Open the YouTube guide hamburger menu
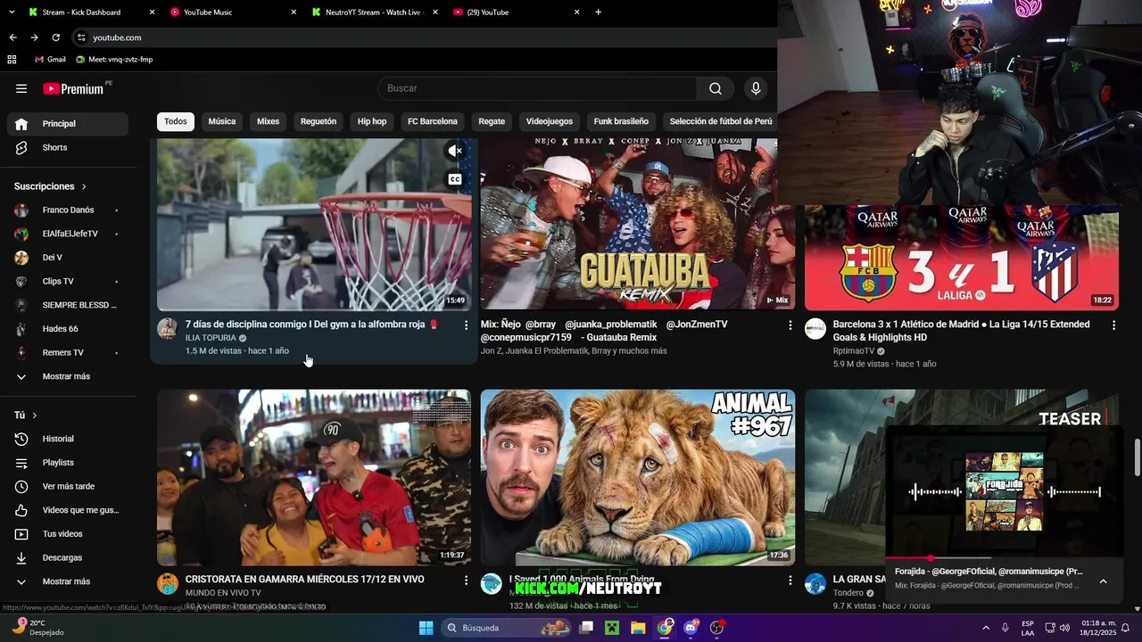 point(21,88)
